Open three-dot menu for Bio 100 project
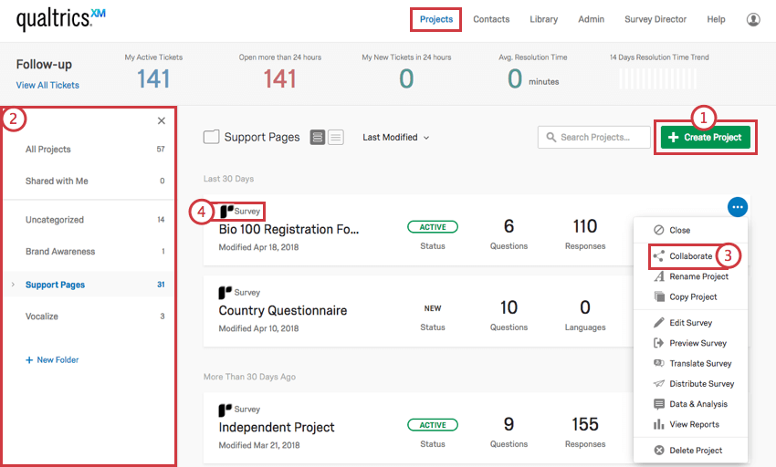 738,207
